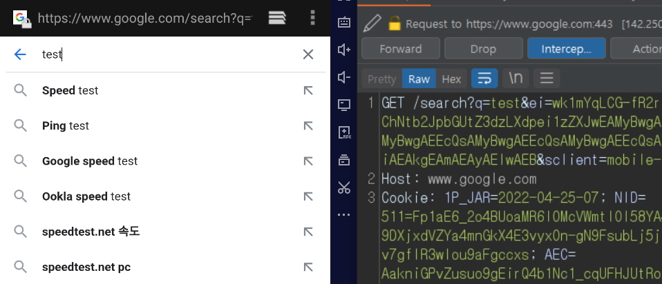
Task: Click the emulator sidebar icon below APK
Action: click(x=344, y=160)
